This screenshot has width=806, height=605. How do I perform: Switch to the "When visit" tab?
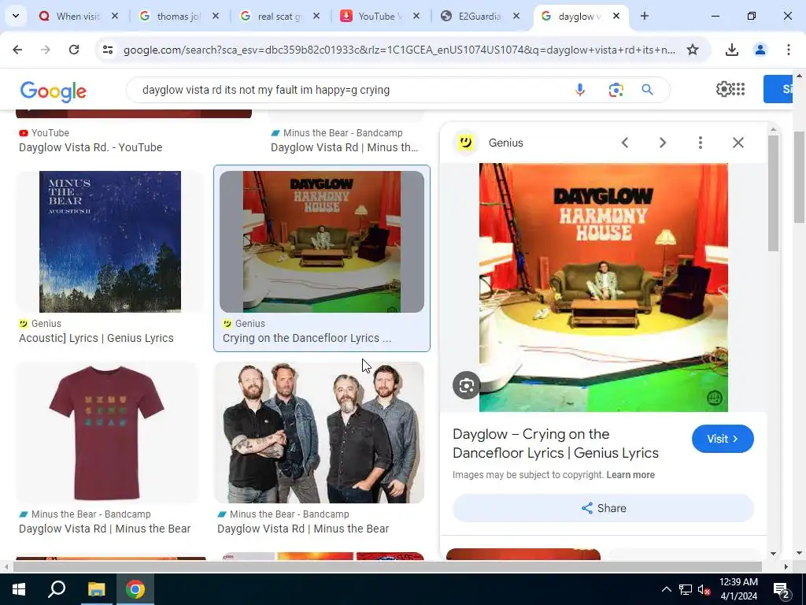pyautogui.click(x=78, y=17)
